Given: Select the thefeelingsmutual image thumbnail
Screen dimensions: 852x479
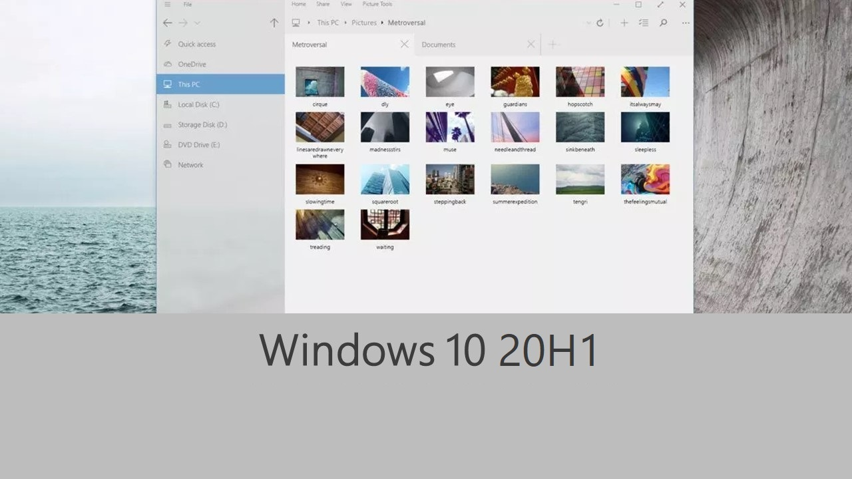Looking at the screenshot, I should [645, 179].
